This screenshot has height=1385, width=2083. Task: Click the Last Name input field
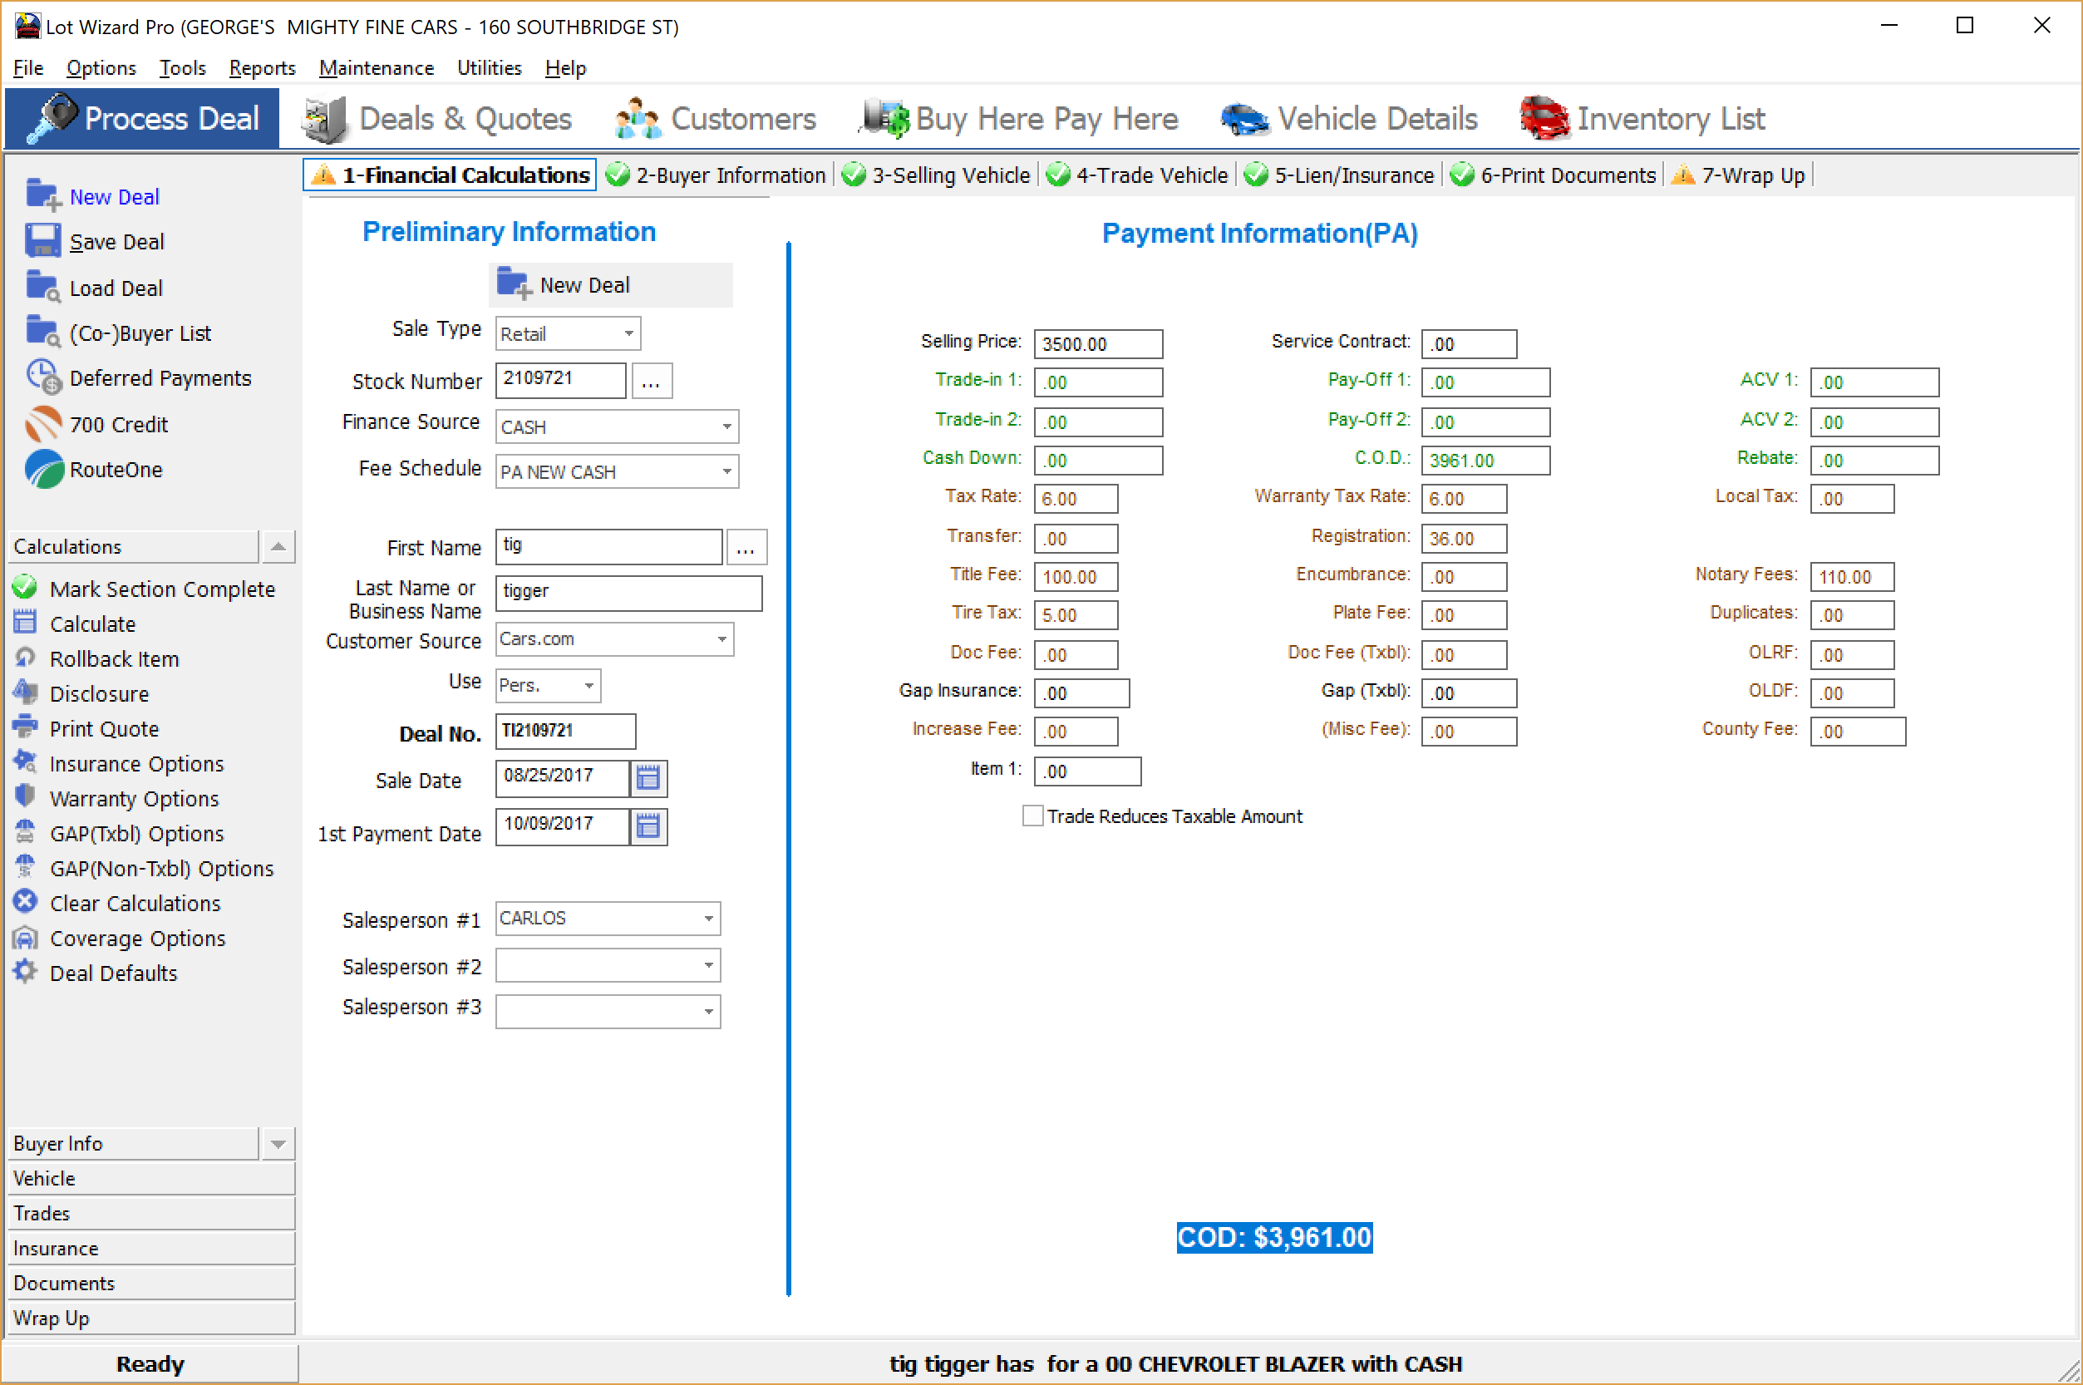point(628,593)
